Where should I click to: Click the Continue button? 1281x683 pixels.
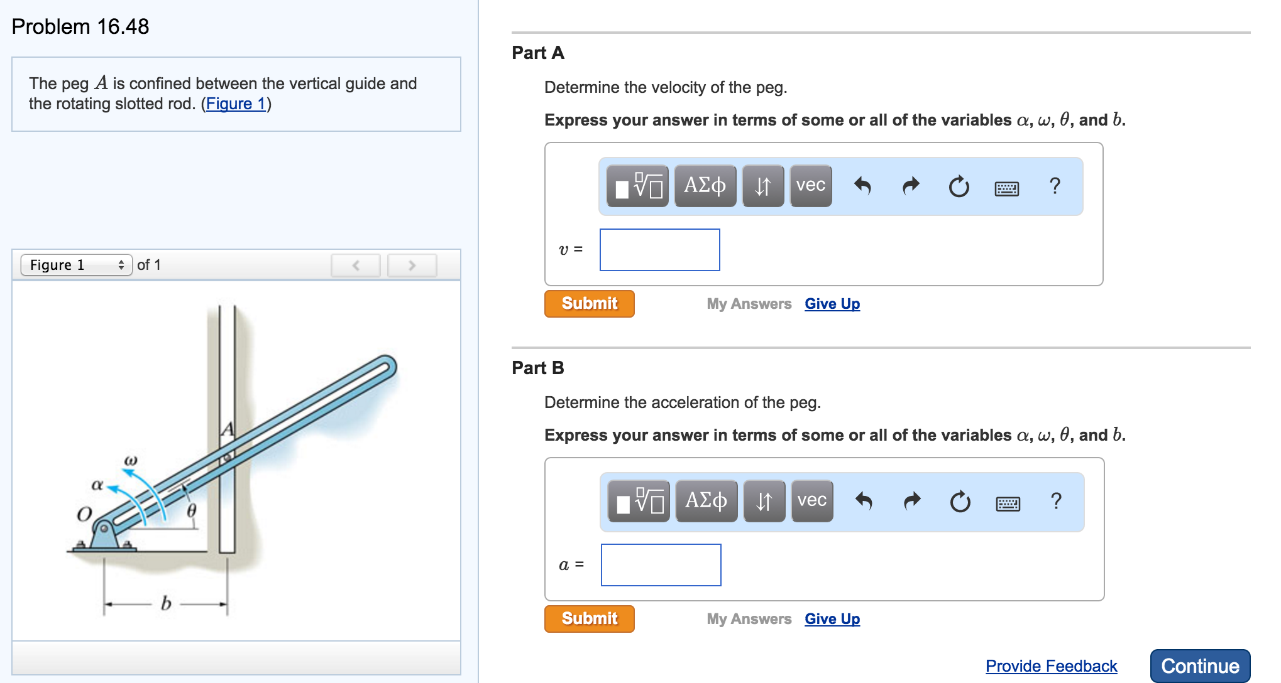(x=1199, y=665)
